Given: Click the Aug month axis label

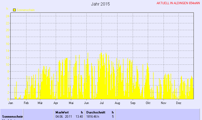Looking at the screenshot, I should click(117, 103).
